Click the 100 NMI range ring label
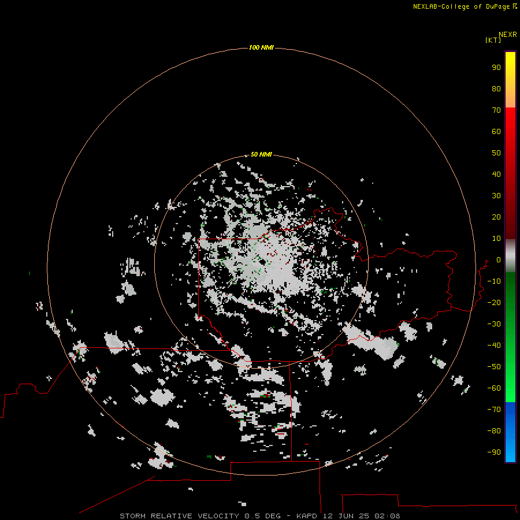 point(261,47)
